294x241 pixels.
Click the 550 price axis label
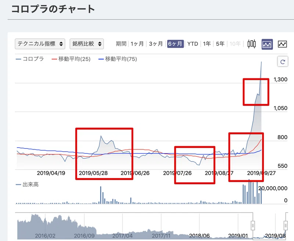pyautogui.click(x=283, y=166)
